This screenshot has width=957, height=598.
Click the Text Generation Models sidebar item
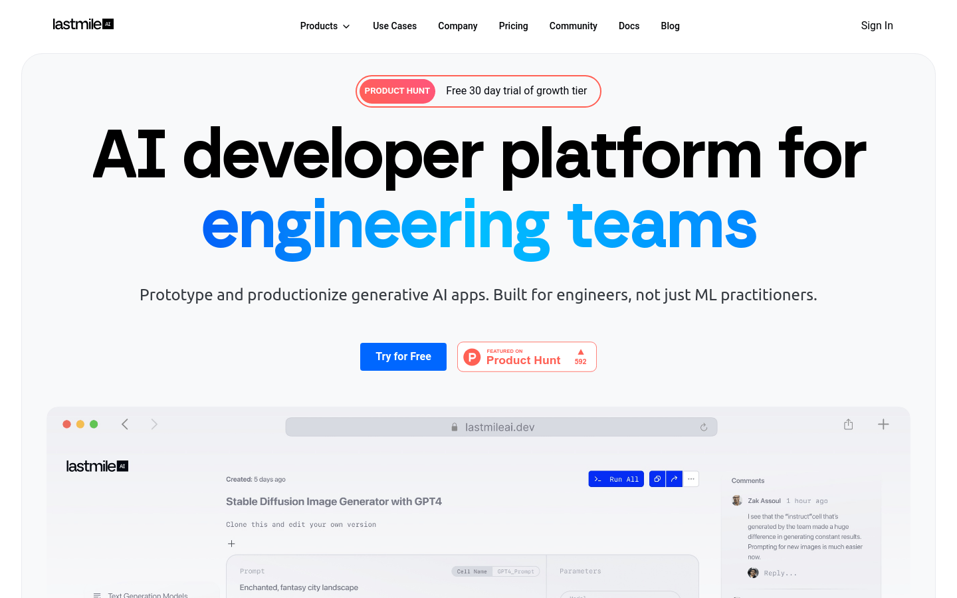point(148,595)
